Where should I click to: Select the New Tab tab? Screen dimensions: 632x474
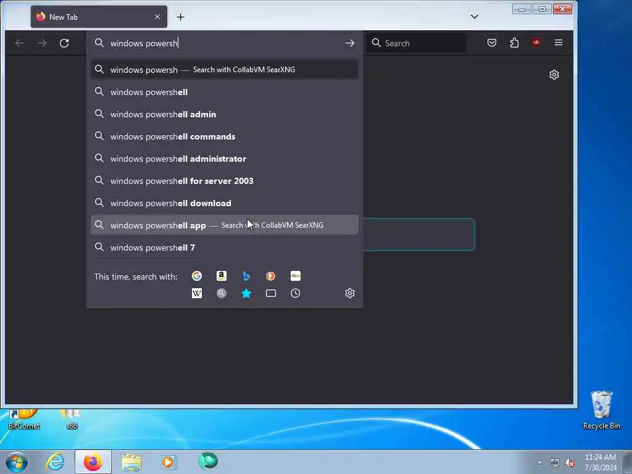pyautogui.click(x=99, y=17)
